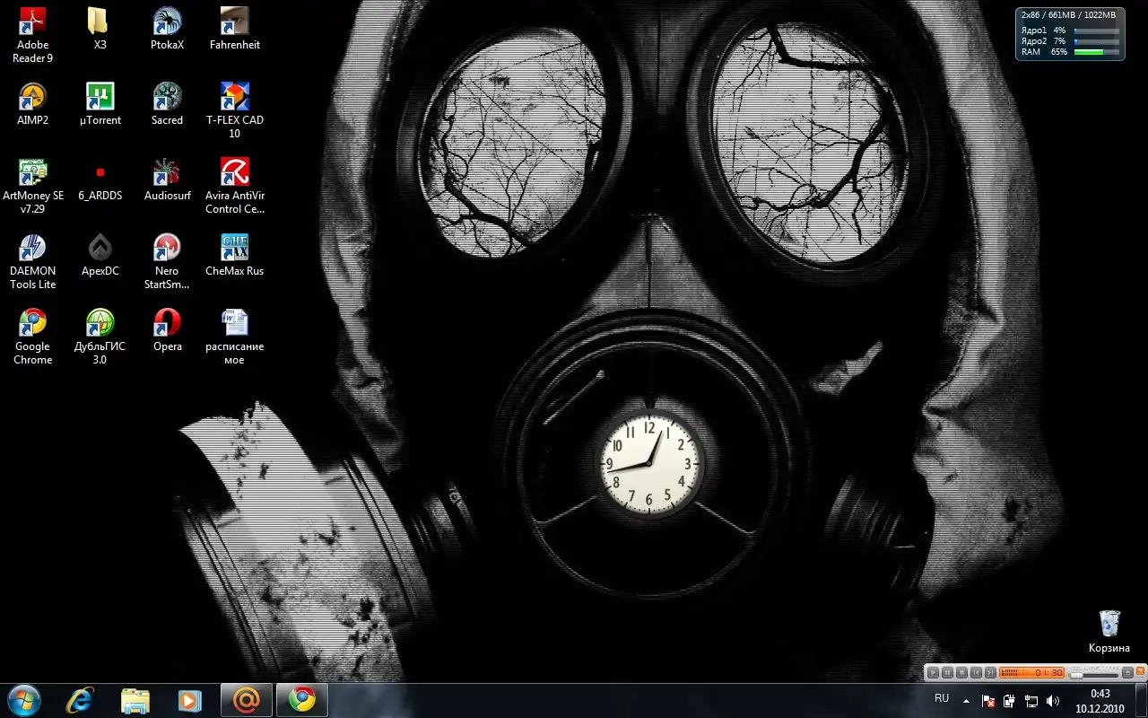Toggle the orange mini player mode button

[1141, 671]
